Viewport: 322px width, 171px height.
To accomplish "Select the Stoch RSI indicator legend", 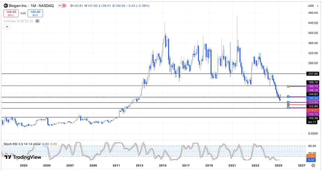I will click(x=22, y=144).
